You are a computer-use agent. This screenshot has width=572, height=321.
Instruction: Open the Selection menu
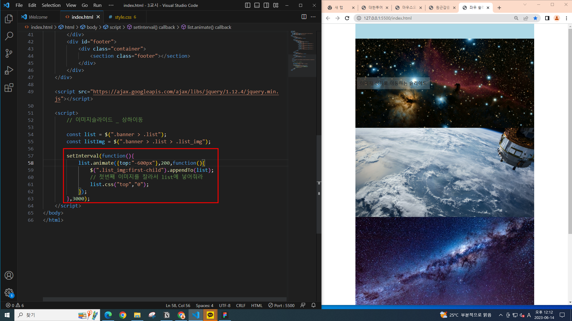tap(51, 5)
